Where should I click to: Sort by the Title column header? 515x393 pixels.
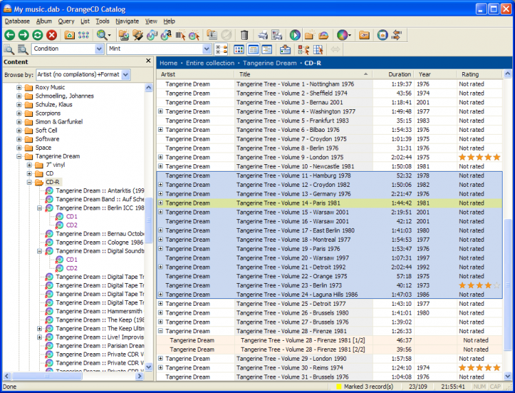click(x=303, y=74)
